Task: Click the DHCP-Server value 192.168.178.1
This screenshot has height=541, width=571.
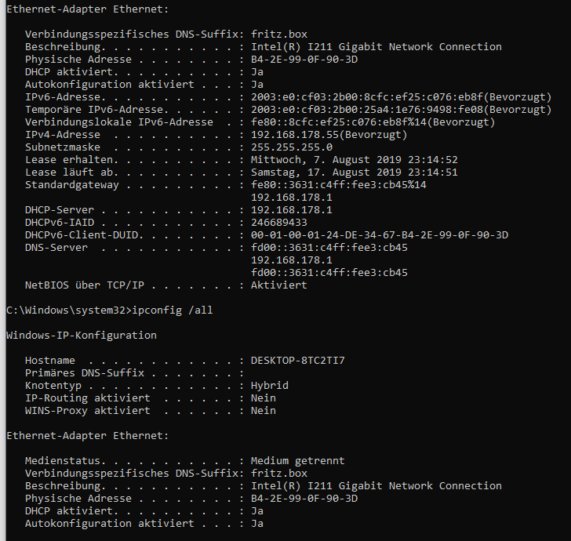Action: [291, 210]
